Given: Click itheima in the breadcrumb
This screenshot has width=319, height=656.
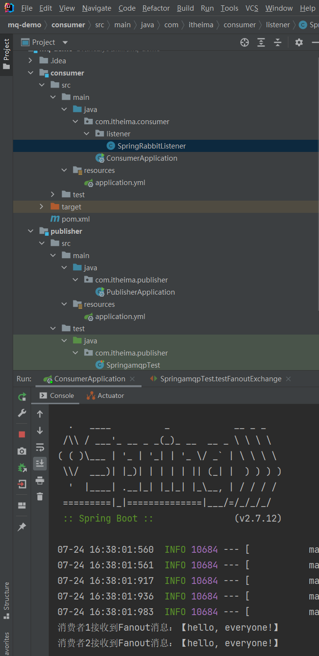Looking at the screenshot, I should (201, 24).
